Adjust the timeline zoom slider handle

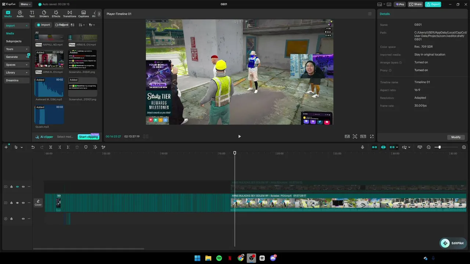pyautogui.click(x=440, y=147)
